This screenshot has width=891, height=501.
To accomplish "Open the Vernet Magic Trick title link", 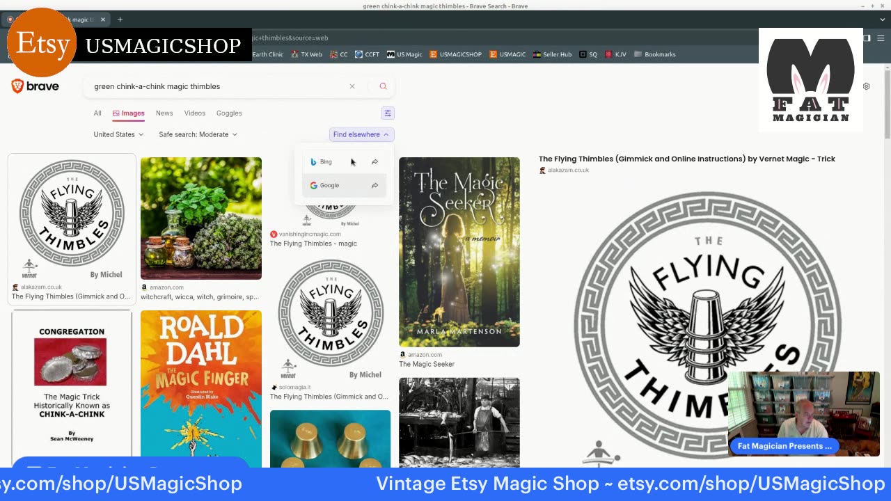I will 687,159.
